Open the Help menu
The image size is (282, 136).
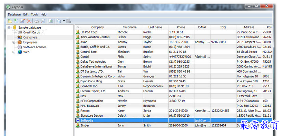(x=43, y=14)
